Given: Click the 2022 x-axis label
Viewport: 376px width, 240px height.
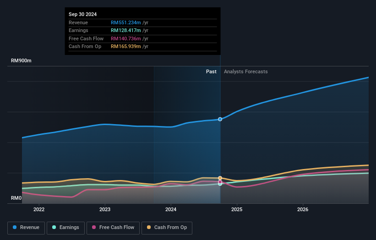Looking at the screenshot, I should (39, 209).
